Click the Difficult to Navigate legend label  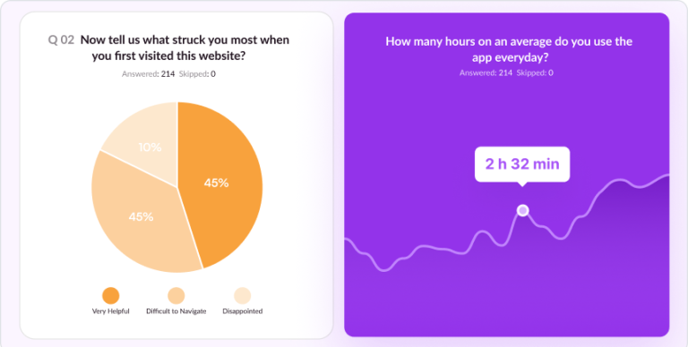176,311
